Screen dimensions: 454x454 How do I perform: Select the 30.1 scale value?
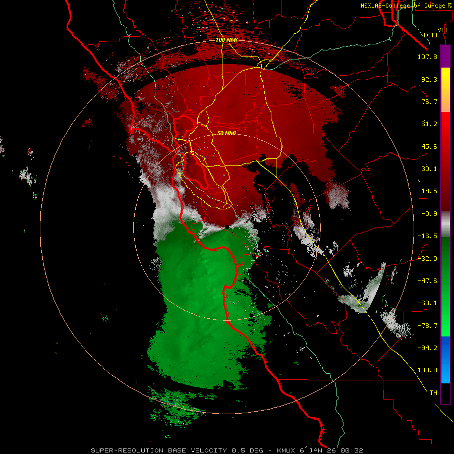pyautogui.click(x=429, y=169)
